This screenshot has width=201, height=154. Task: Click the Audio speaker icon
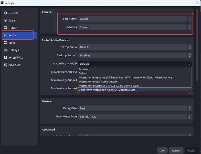[x=5, y=35]
